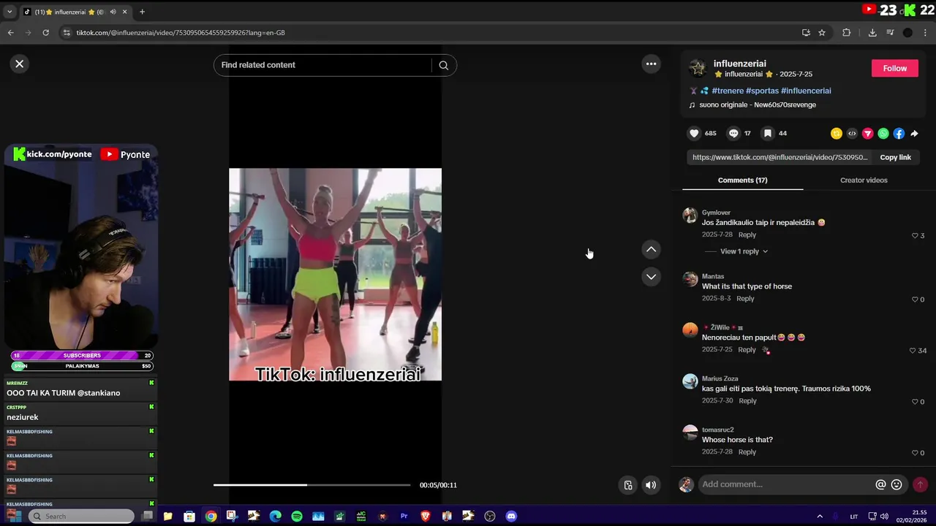Go to the next video with down chevron
Screen dimensions: 936x526
click(651, 277)
